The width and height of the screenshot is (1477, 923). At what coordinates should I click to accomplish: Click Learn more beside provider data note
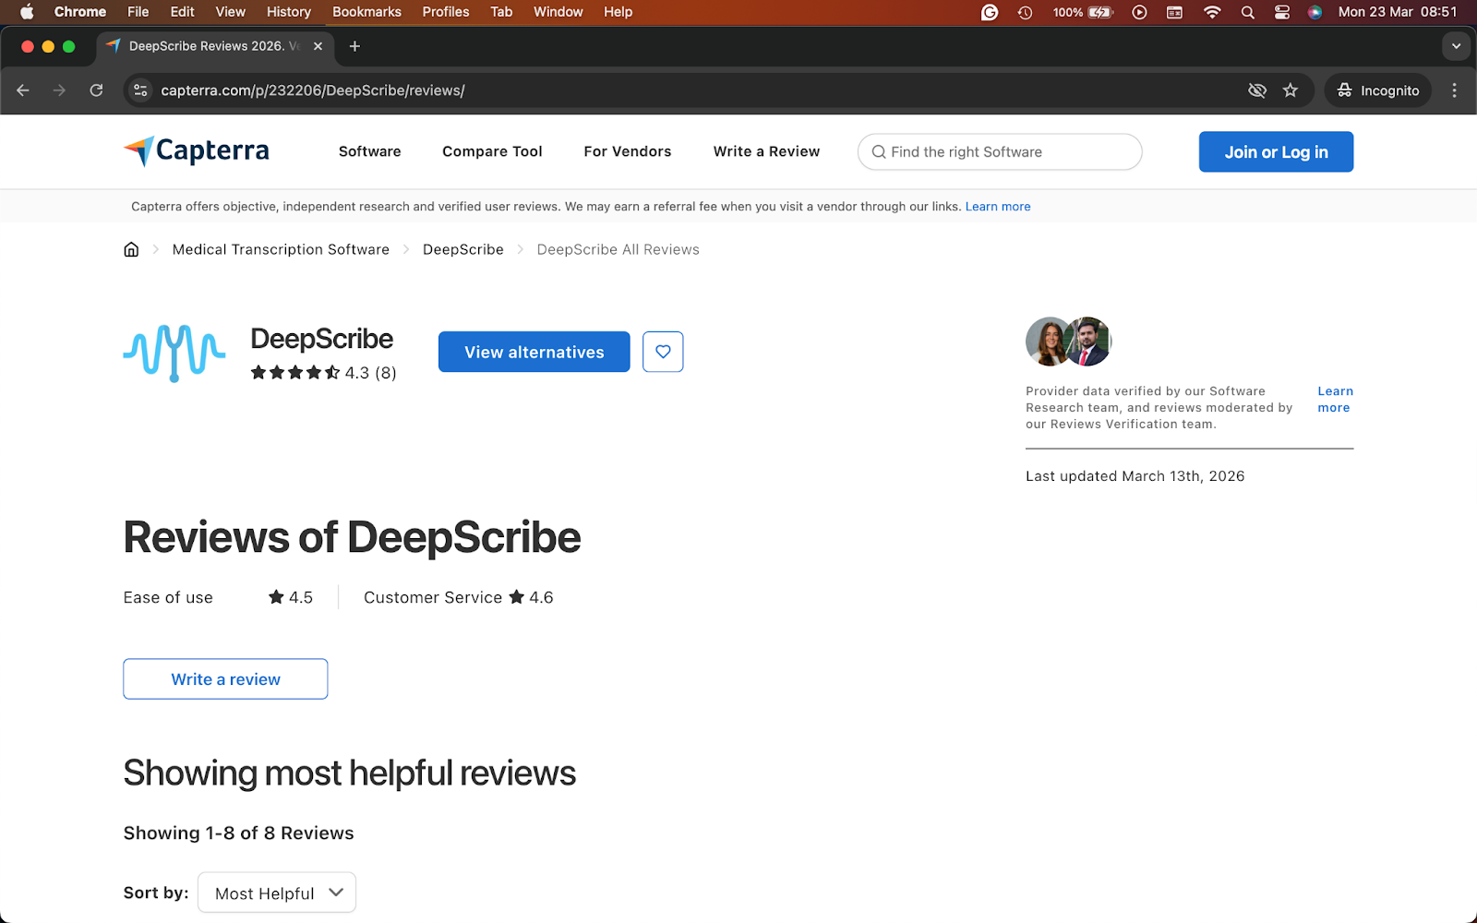tap(1335, 400)
